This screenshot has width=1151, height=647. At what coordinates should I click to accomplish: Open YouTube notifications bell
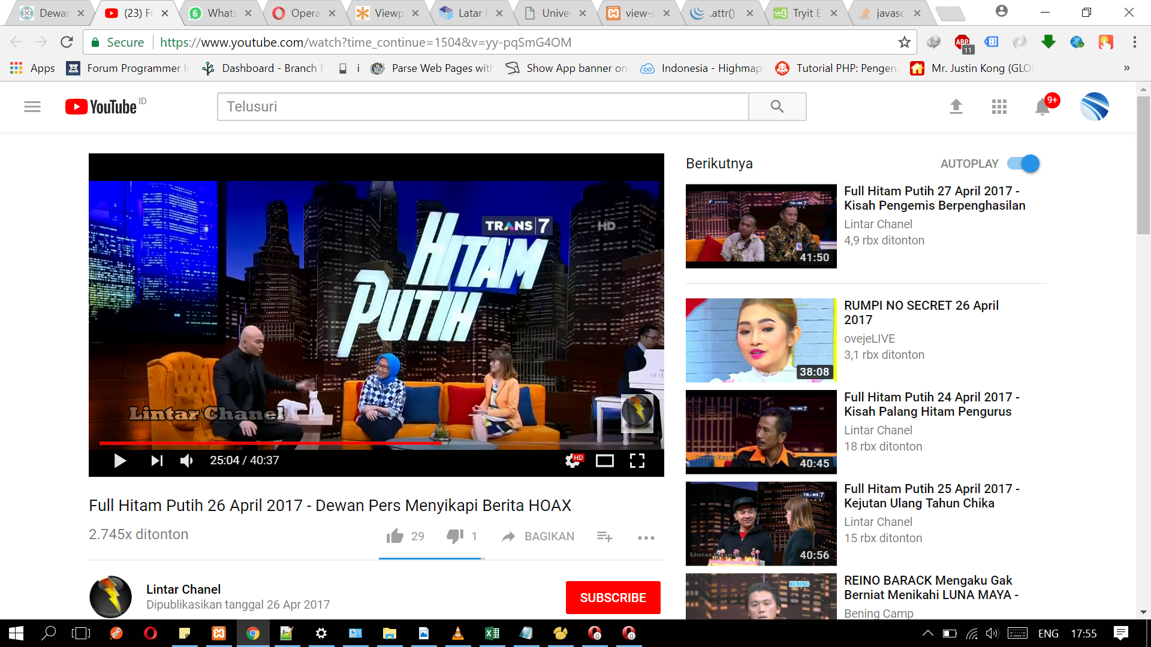point(1043,107)
